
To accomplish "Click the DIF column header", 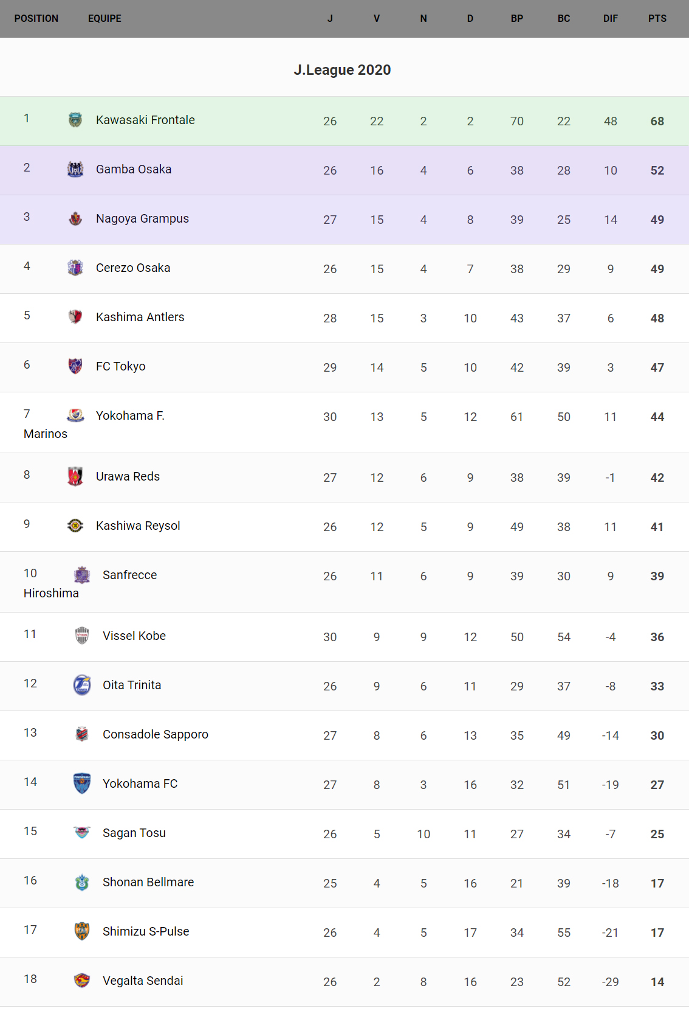I will pos(610,18).
